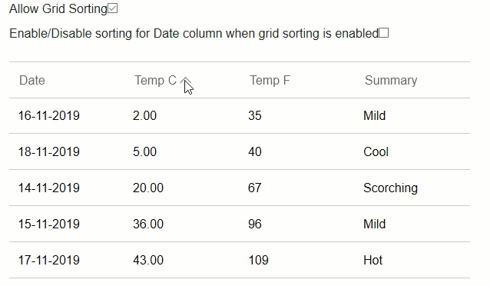Viewport: 490px width, 286px height.
Task: Uncheck the Allow Grid Sorting checkbox
Action: (112, 8)
